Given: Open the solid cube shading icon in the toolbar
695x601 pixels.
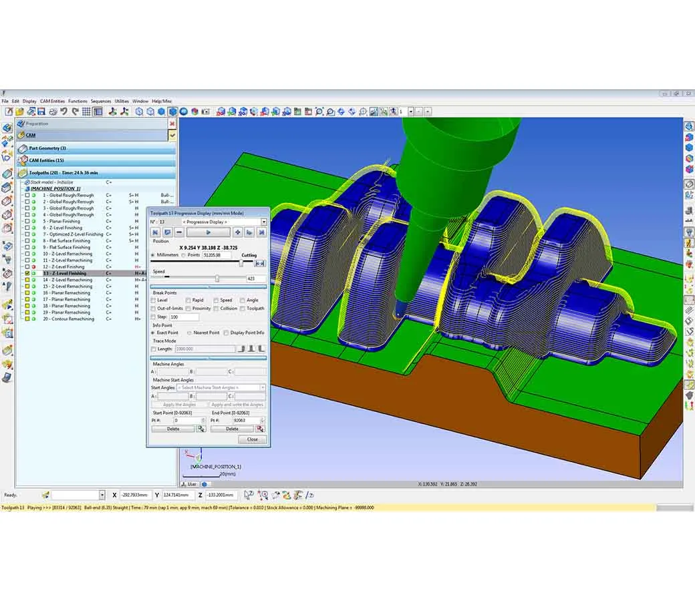Looking at the screenshot, I should [172, 112].
